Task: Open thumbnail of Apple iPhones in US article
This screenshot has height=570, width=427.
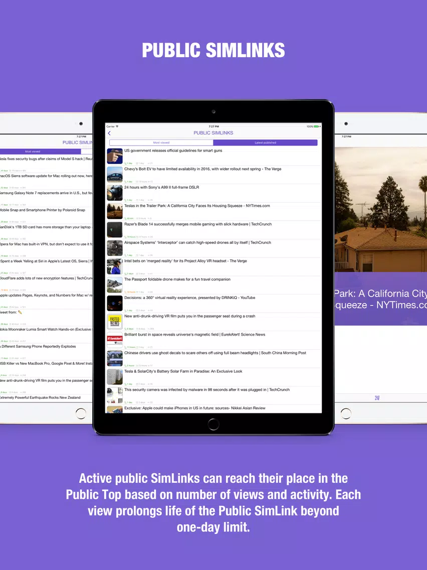Action: pos(115,409)
